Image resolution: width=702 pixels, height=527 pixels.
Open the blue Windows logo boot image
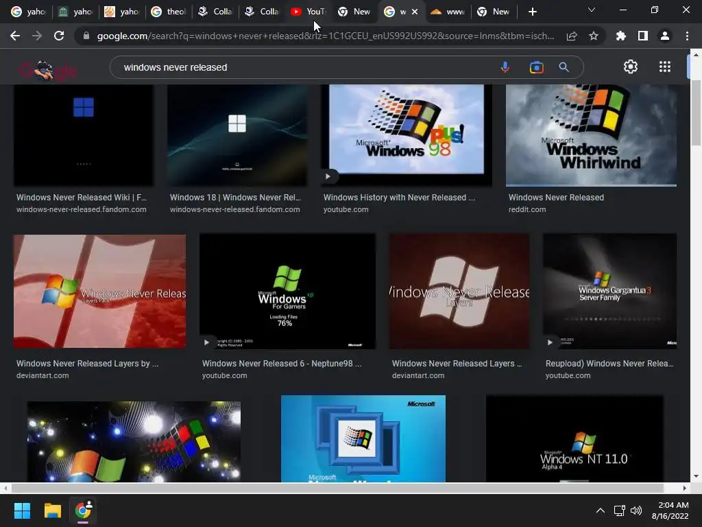coord(83,135)
